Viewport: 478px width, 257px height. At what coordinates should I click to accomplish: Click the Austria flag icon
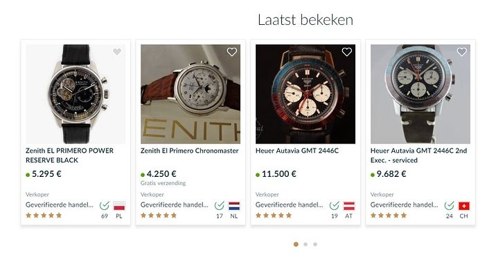click(x=349, y=206)
